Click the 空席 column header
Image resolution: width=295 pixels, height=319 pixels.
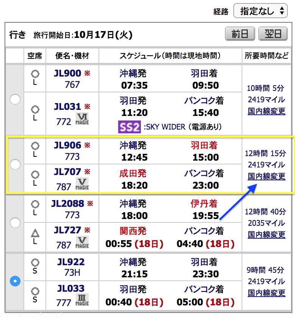(35, 56)
